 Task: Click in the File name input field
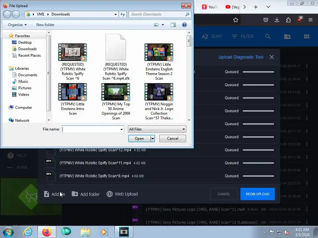[90, 129]
